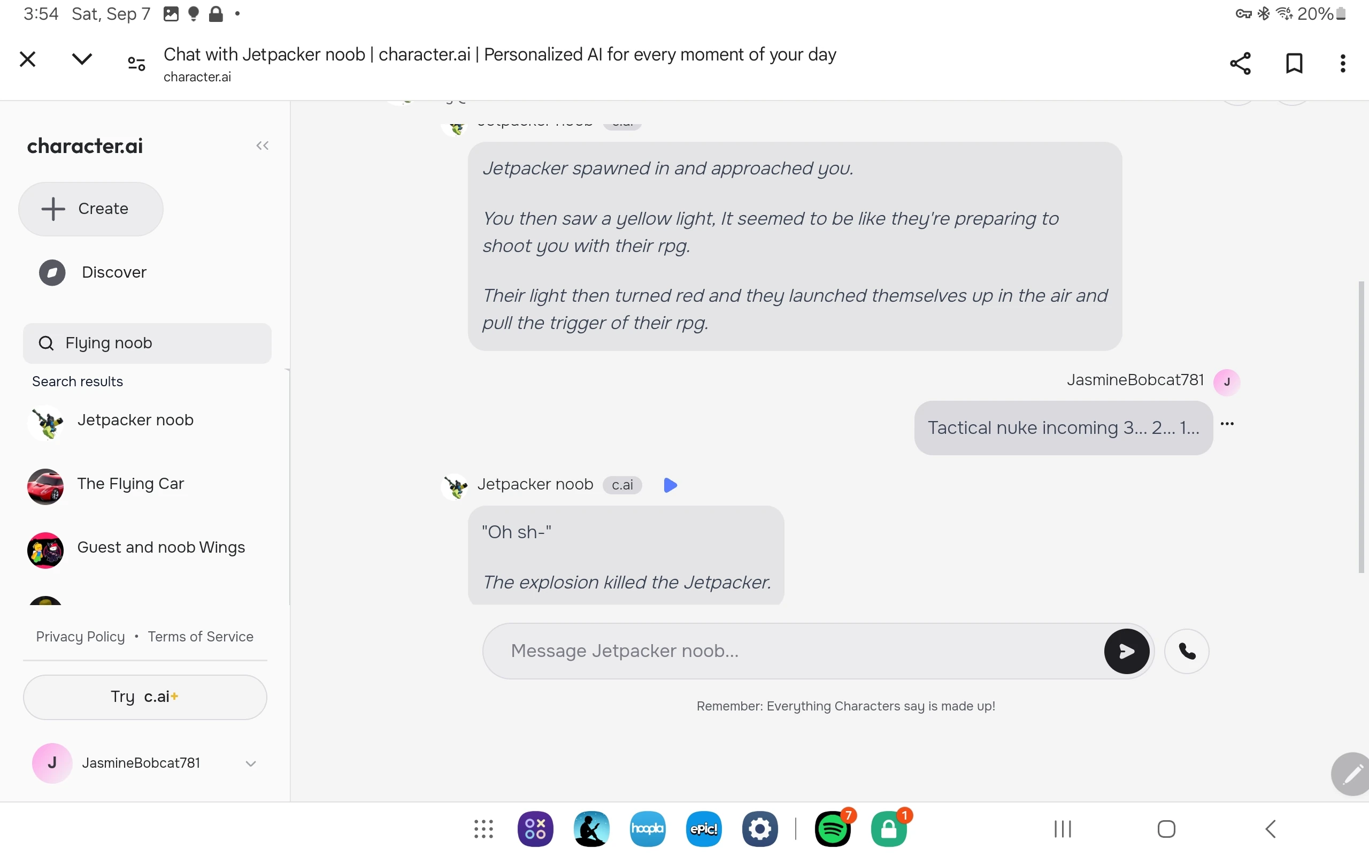This screenshot has width=1369, height=856.
Task: Start a voice call with Jetpacker noob
Action: pos(1186,651)
